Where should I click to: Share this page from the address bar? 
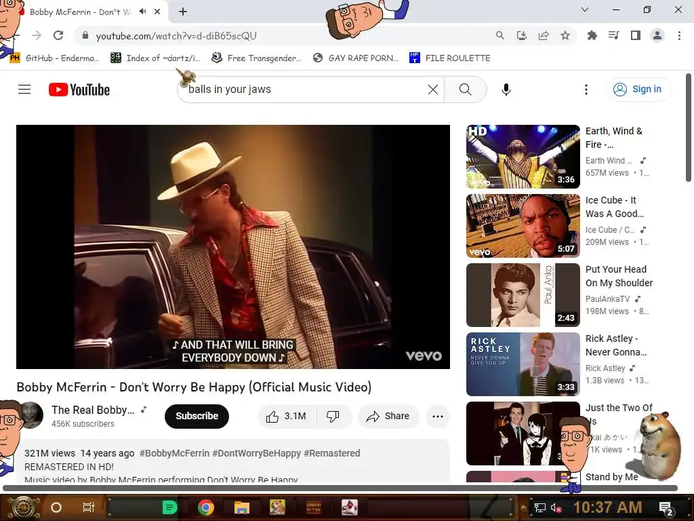pyautogui.click(x=544, y=35)
